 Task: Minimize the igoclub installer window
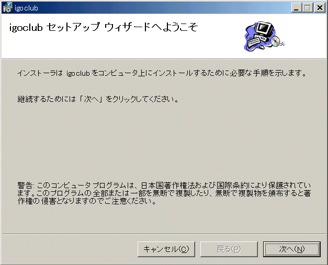pyautogui.click(x=297, y=8)
